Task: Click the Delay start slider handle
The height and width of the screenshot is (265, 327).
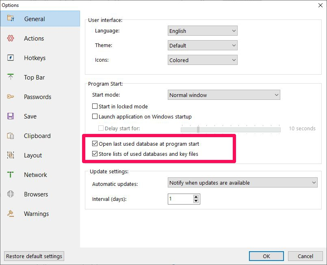Action: point(198,129)
